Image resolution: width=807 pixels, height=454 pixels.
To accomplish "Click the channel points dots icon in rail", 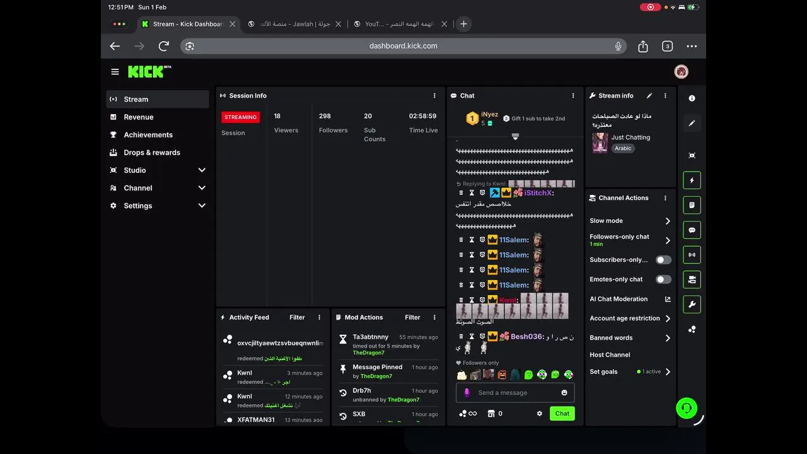I will 692,329.
